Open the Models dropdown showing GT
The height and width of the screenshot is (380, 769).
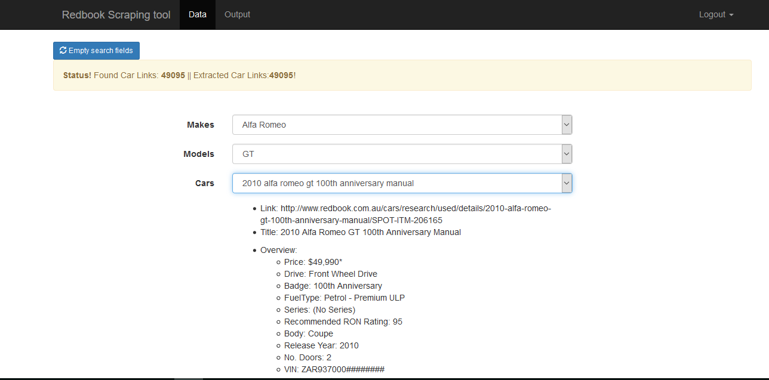(x=402, y=154)
